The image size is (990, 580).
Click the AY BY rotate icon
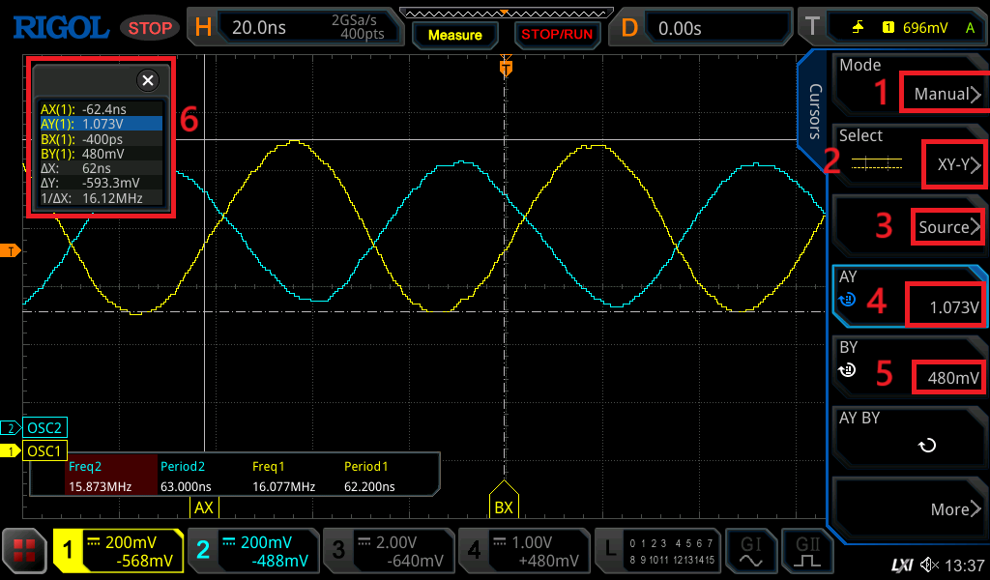pos(926,446)
